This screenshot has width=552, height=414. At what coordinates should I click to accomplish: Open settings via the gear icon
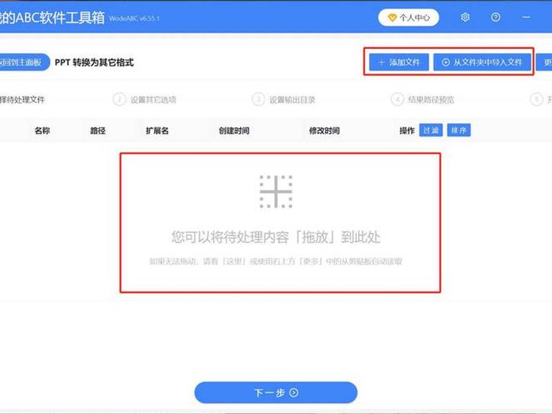click(465, 17)
